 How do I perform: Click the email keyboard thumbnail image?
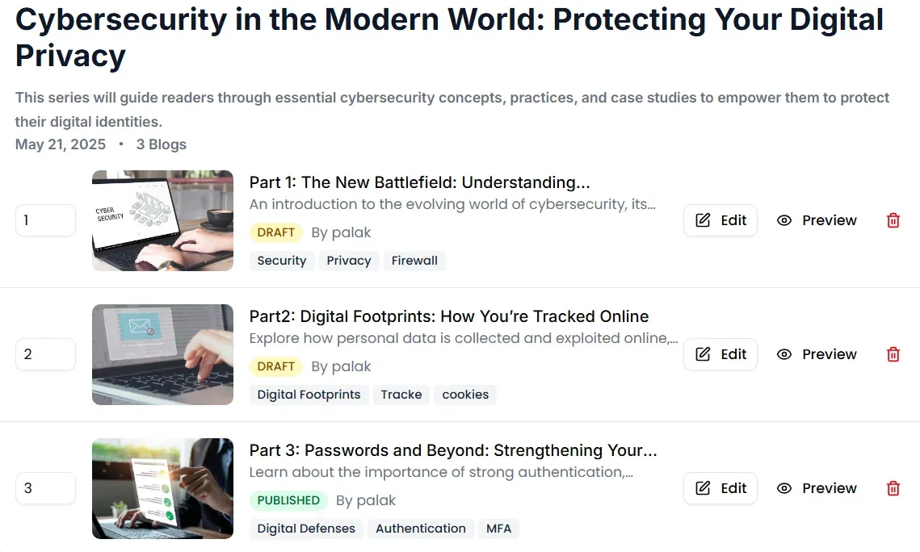(162, 354)
